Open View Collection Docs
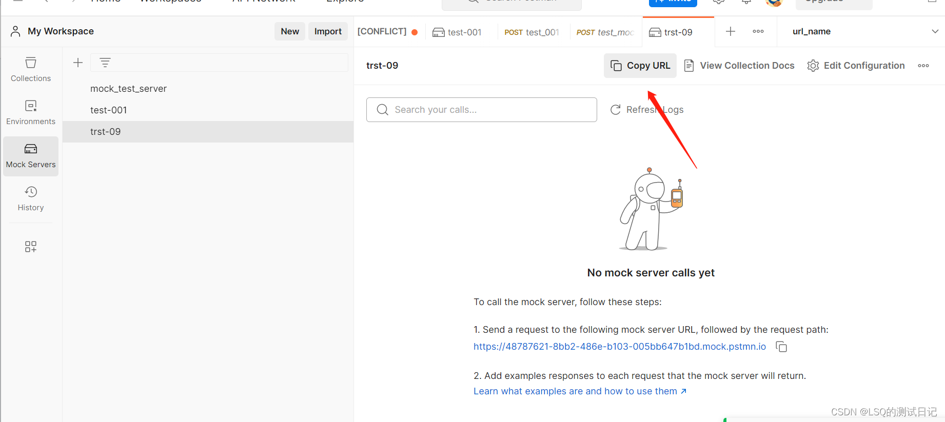945x422 pixels. pos(739,66)
